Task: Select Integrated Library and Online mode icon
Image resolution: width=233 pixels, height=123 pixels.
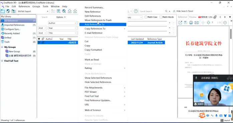Action: pyautogui.click(x=14, y=11)
